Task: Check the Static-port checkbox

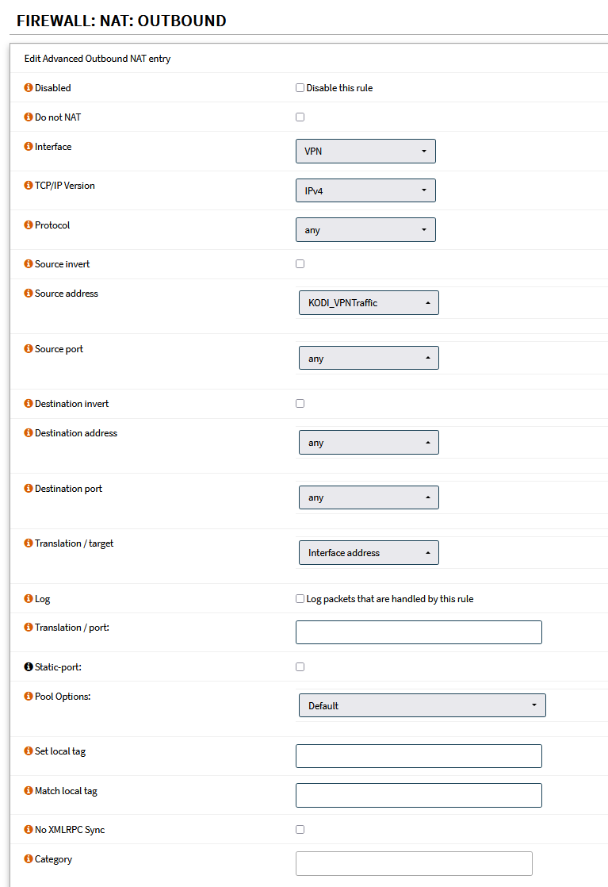Action: point(300,667)
